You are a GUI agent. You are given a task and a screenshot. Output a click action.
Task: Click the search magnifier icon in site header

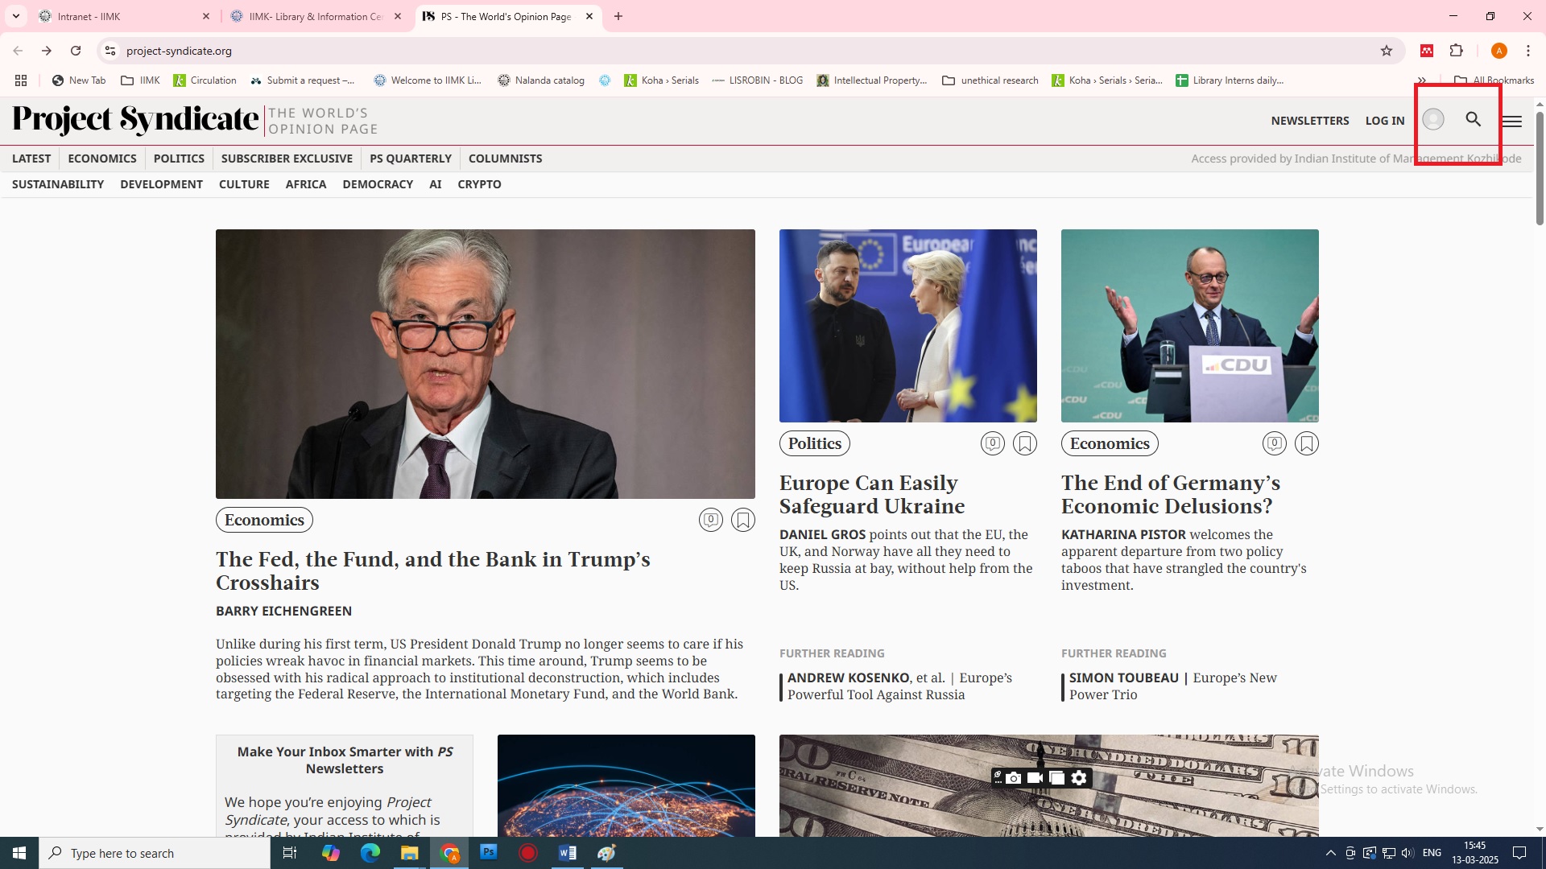1473,120
